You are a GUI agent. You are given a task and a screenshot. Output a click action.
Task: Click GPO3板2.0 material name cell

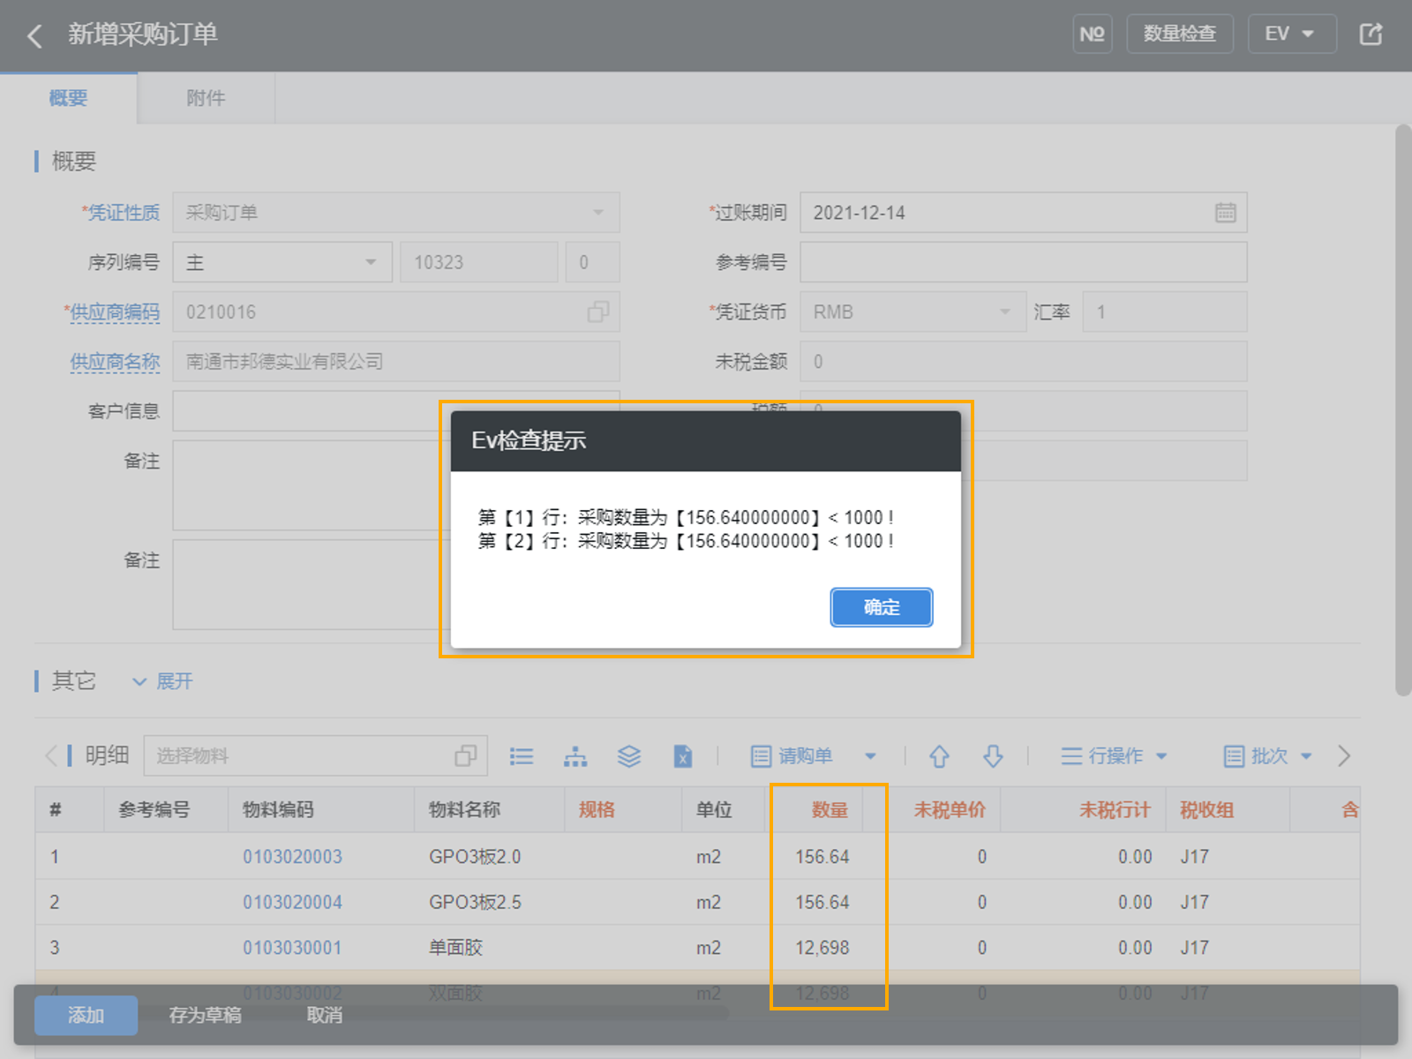click(x=475, y=857)
